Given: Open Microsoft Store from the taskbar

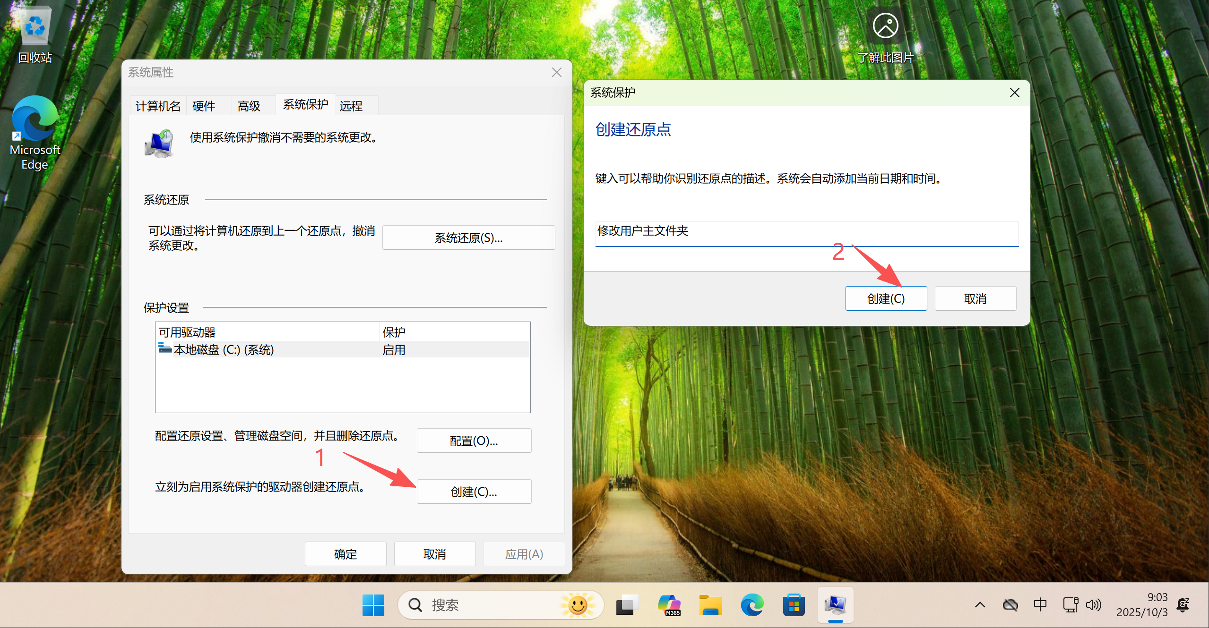Looking at the screenshot, I should click(x=794, y=605).
